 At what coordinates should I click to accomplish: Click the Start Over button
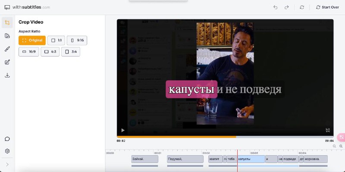[327, 7]
